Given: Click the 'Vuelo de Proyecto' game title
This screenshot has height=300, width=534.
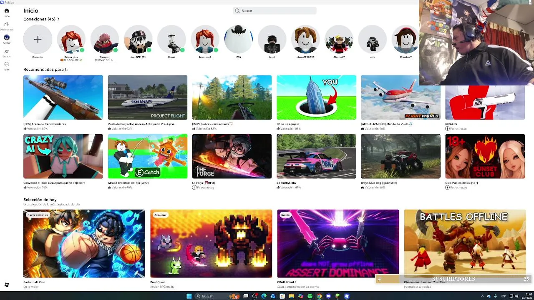Looking at the screenshot, I should pos(141,124).
